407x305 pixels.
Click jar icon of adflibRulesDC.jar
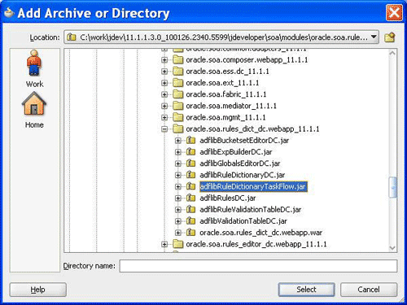[190, 198]
